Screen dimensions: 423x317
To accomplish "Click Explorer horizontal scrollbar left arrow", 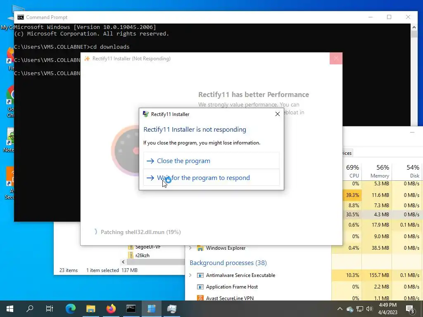I will point(123,262).
